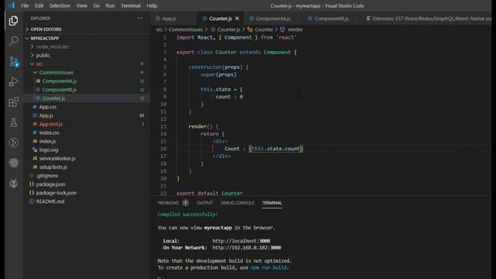Open App.test.js in the explorer
Image resolution: width=496 pixels, height=279 pixels.
[x=86, y=124]
